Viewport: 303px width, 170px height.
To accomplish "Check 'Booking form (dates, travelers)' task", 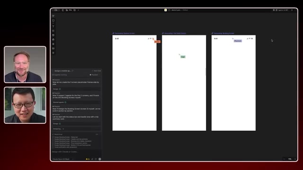I will click(53, 141).
